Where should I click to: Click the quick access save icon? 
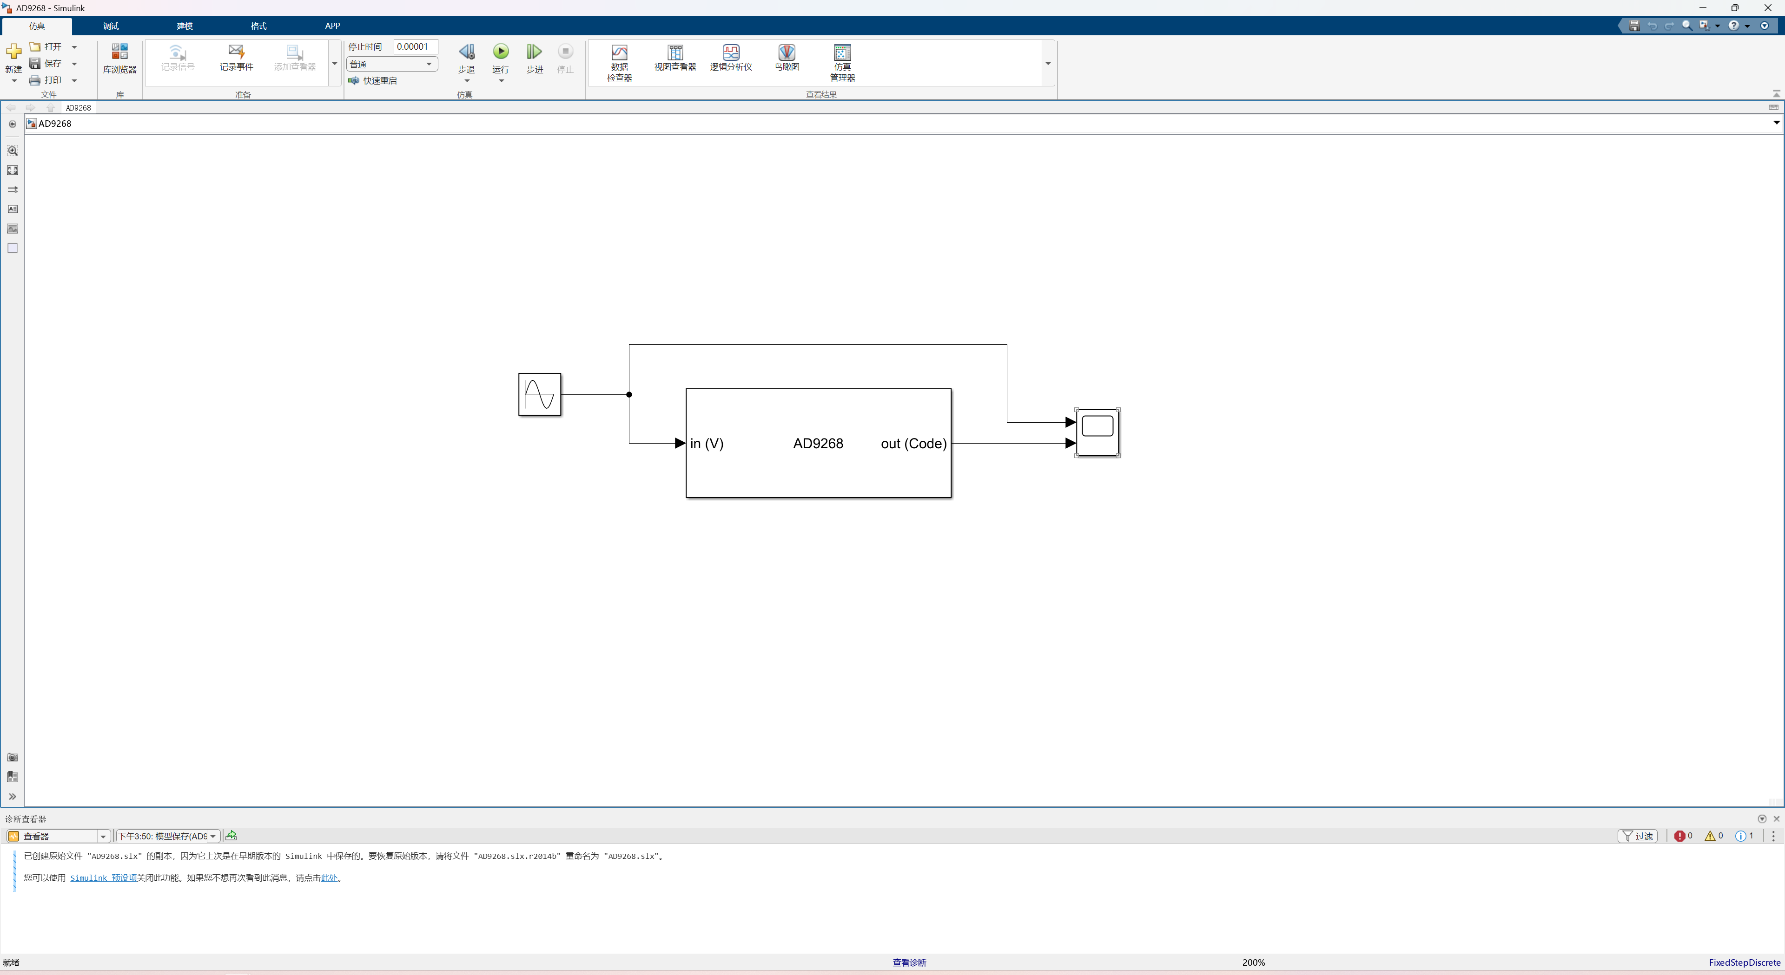click(x=1634, y=26)
